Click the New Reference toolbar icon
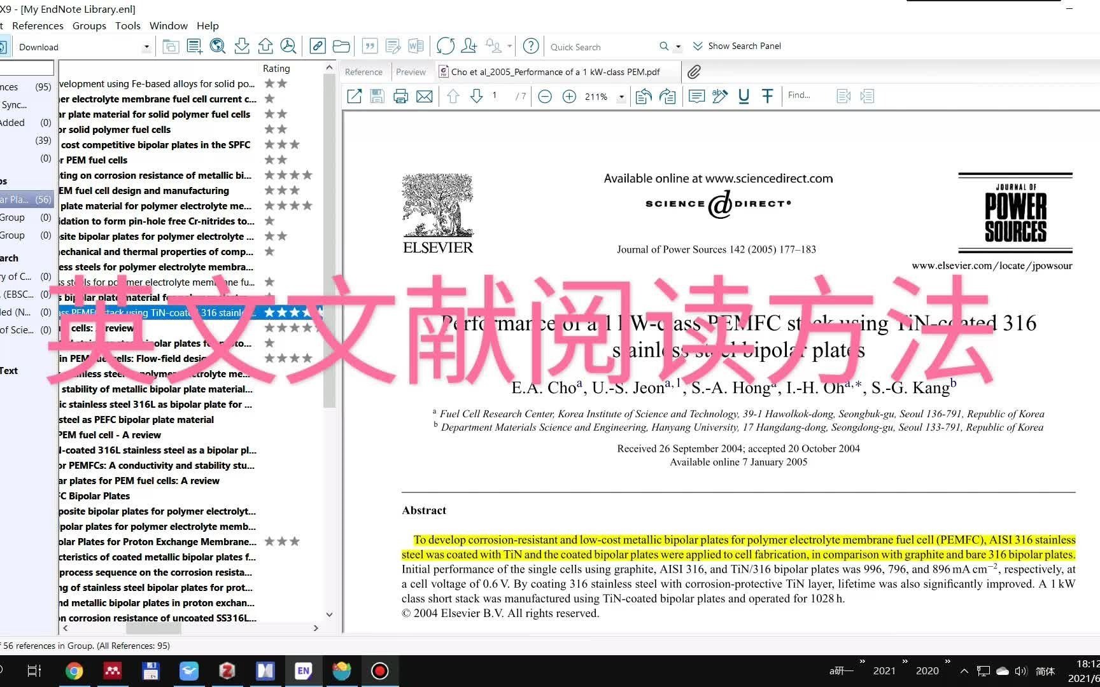1100x687 pixels. point(195,46)
